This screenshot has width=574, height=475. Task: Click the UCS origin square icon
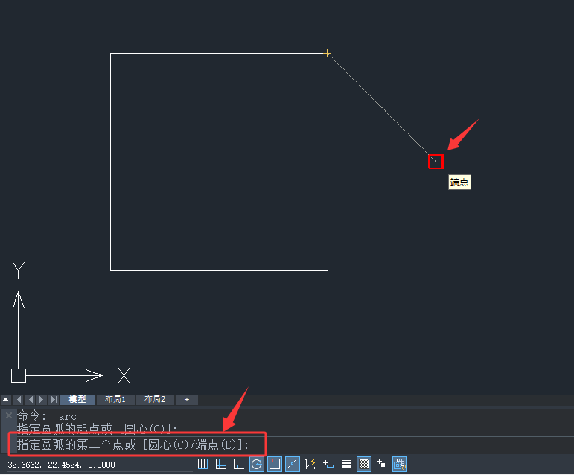pyautogui.click(x=19, y=375)
